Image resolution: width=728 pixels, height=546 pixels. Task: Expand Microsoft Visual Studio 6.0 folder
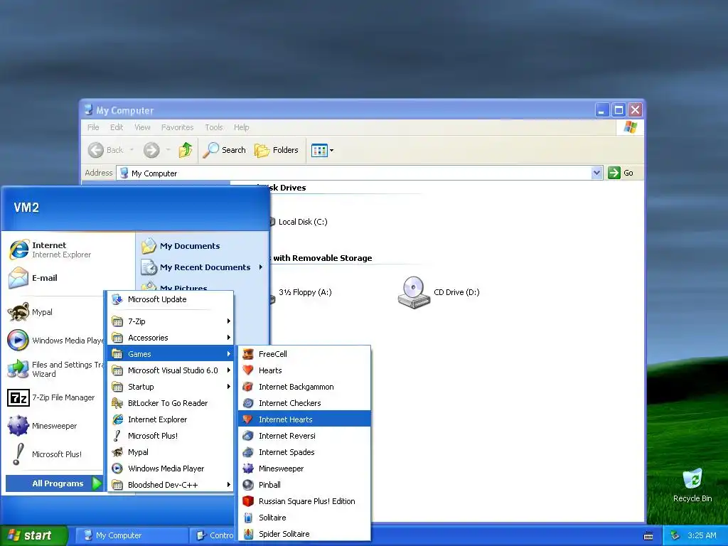(171, 370)
